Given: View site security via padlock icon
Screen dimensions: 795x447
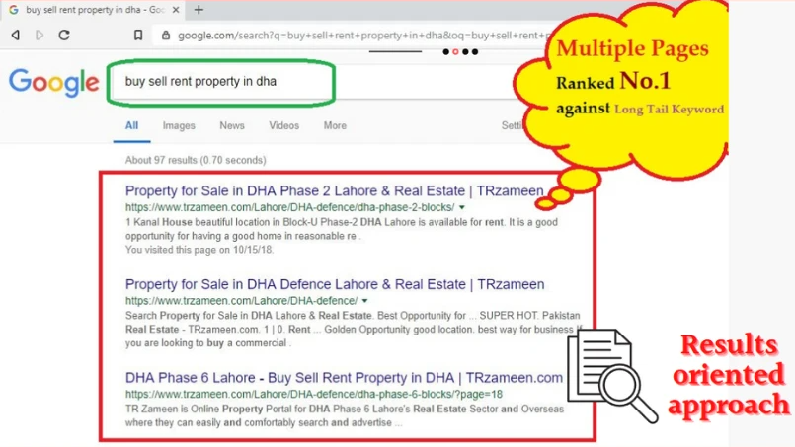Looking at the screenshot, I should pos(166,36).
